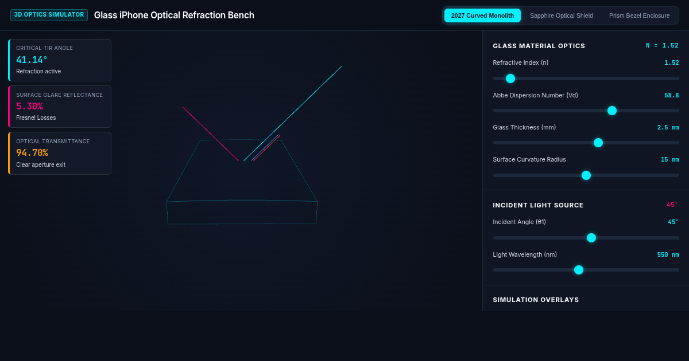
Task: Click the Simulation Overlays heading
Action: tap(536, 300)
